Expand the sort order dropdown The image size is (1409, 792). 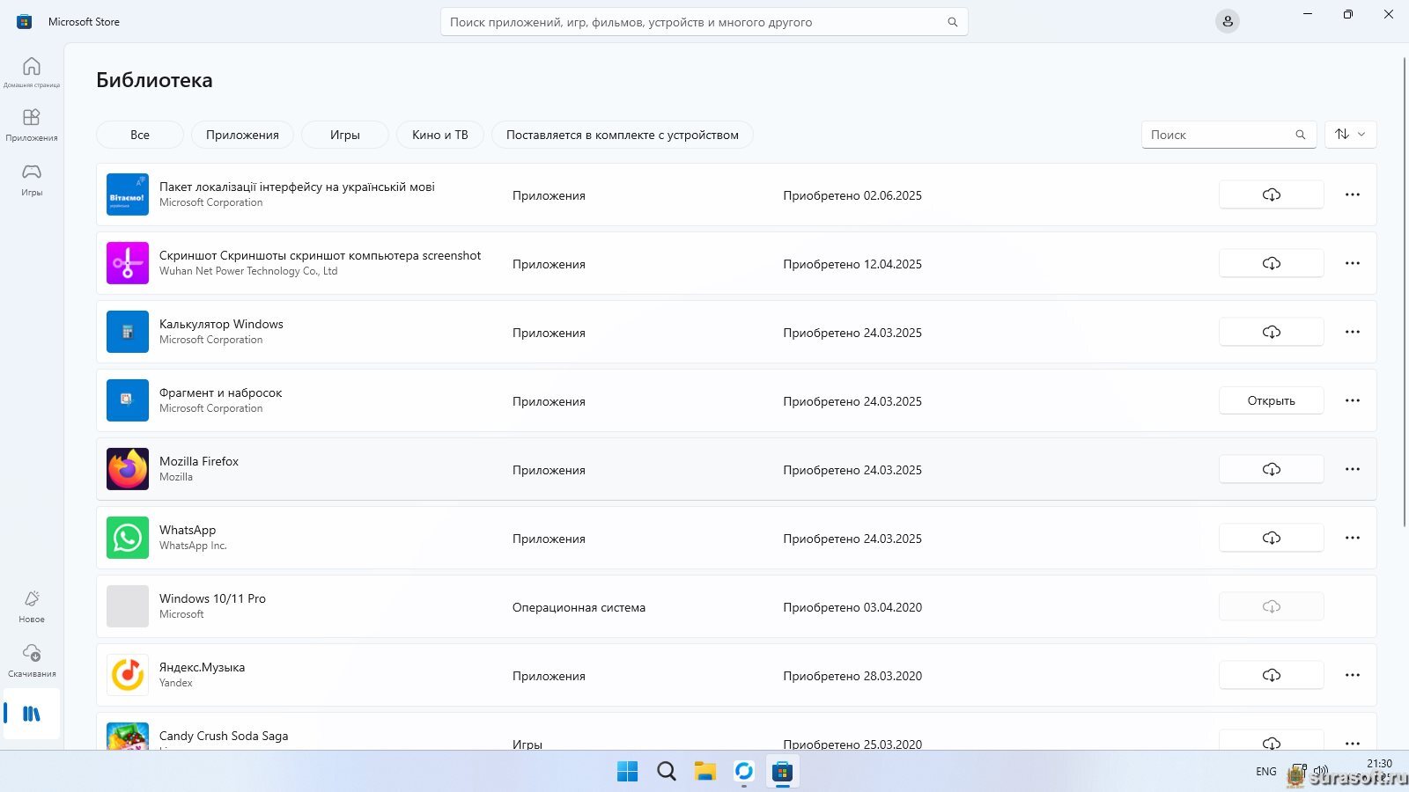coord(1350,135)
